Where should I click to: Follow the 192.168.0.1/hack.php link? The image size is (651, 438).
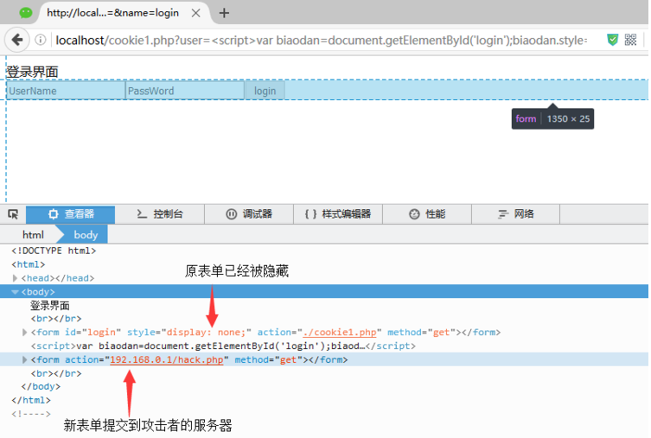tap(167, 360)
